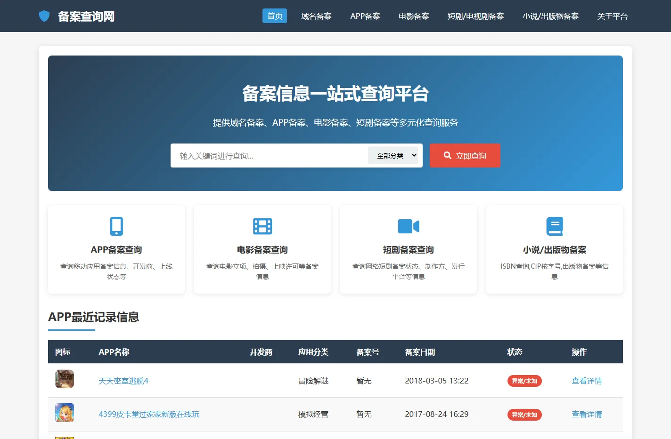Click the red 立即查询 search button
The height and width of the screenshot is (439, 671).
point(465,156)
